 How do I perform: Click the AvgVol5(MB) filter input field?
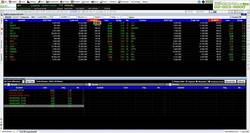[x=54, y=17]
